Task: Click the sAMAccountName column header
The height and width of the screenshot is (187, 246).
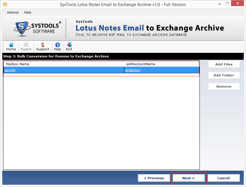Action: pyautogui.click(x=162, y=64)
